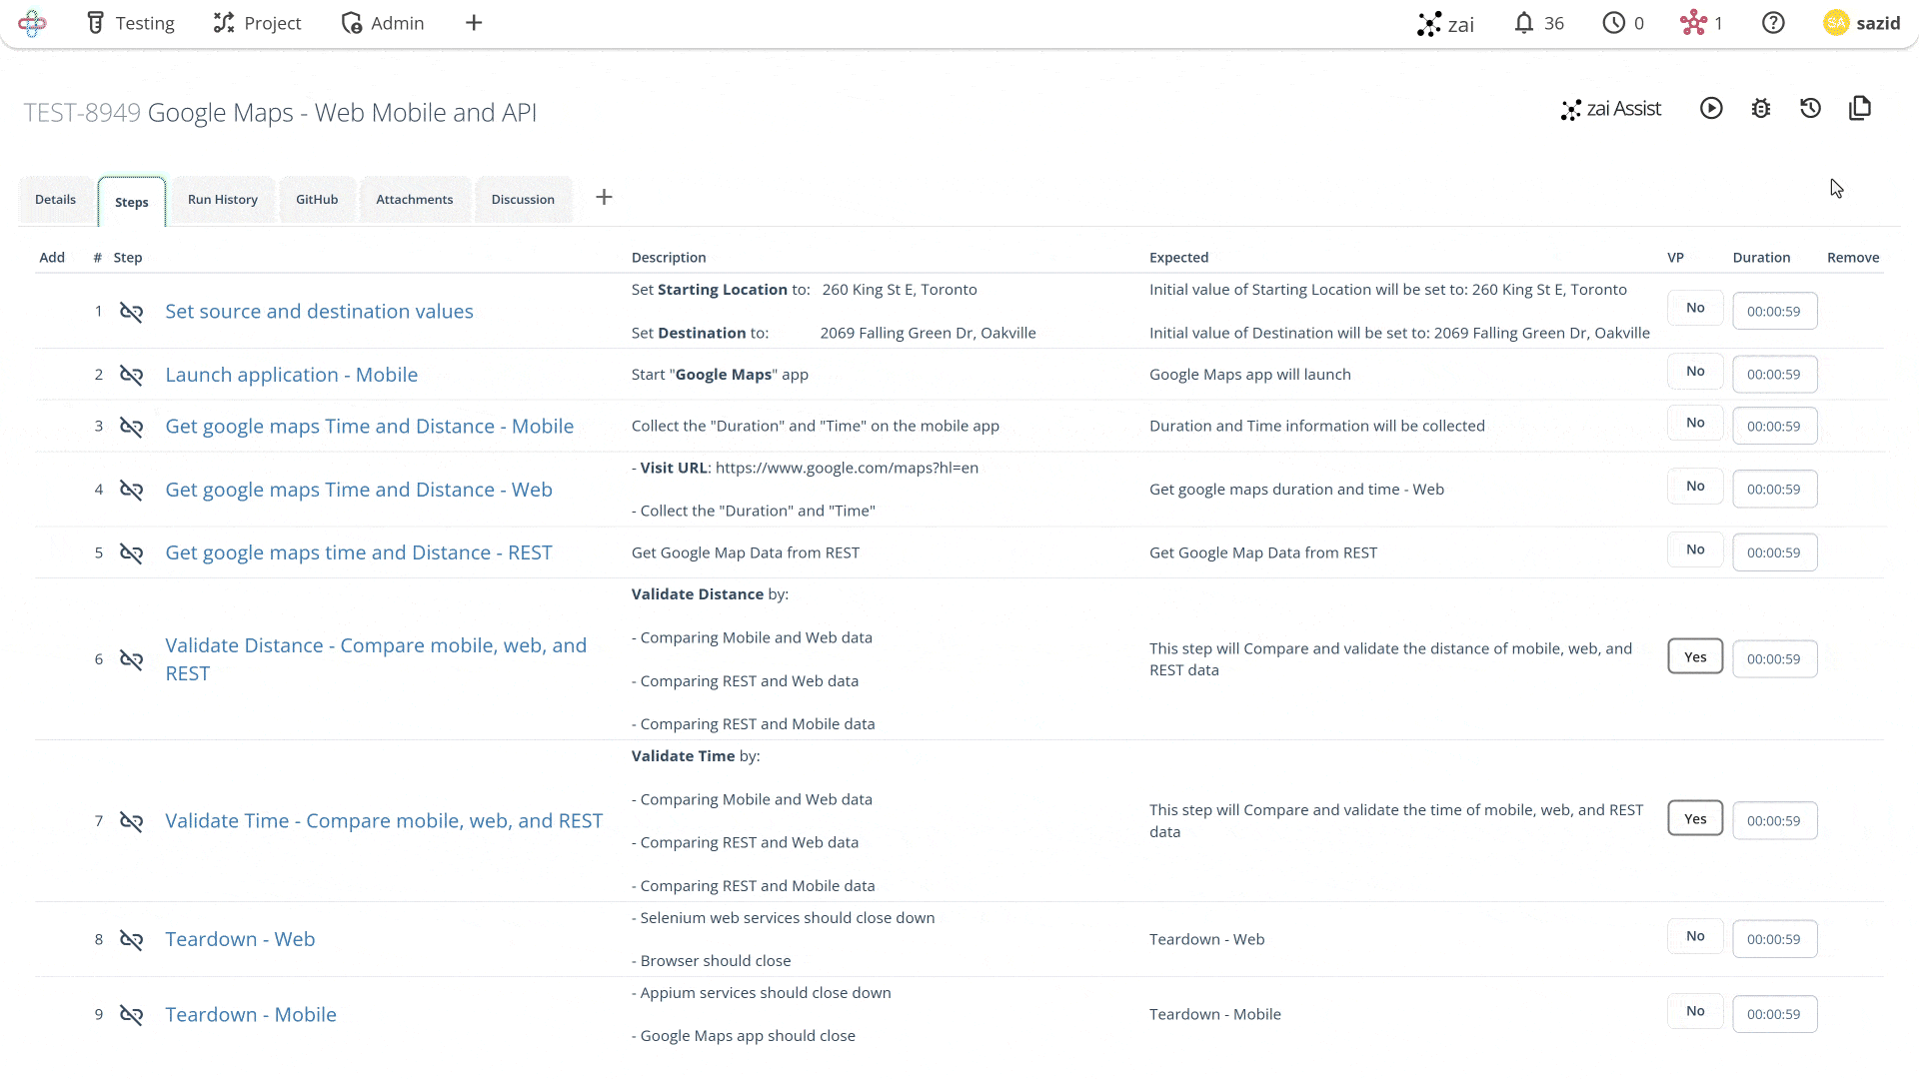Toggle VP for Validate Distance step
Viewport: 1919px width, 1079px height.
(x=1695, y=657)
